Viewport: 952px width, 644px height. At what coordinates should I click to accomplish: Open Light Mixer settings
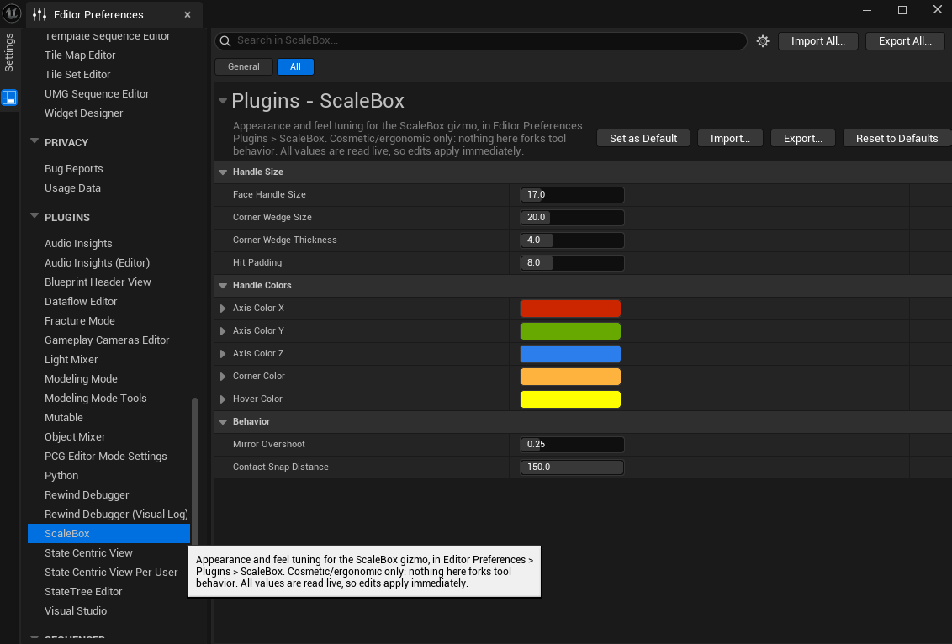[71, 360]
